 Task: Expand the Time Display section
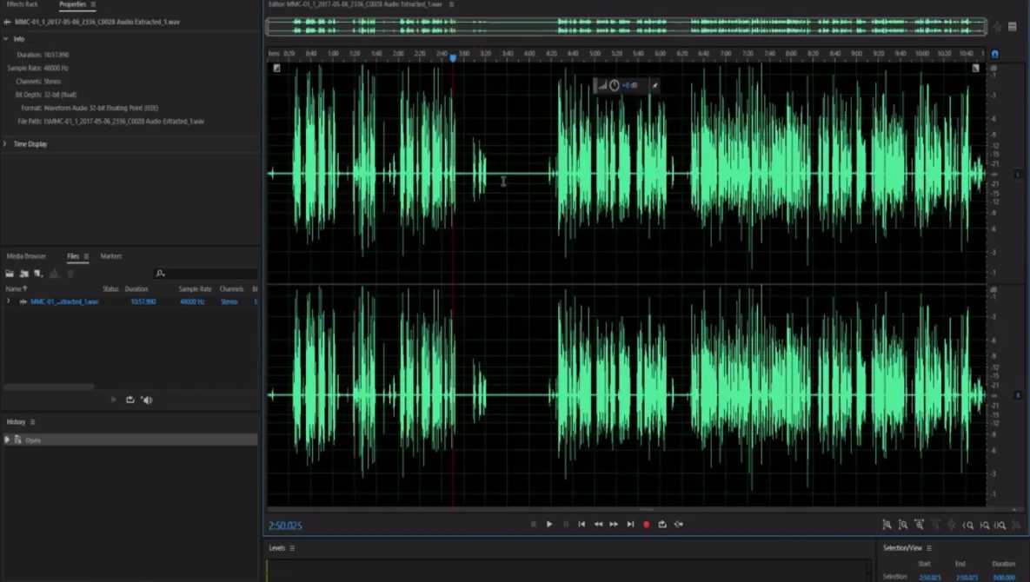[x=5, y=143]
